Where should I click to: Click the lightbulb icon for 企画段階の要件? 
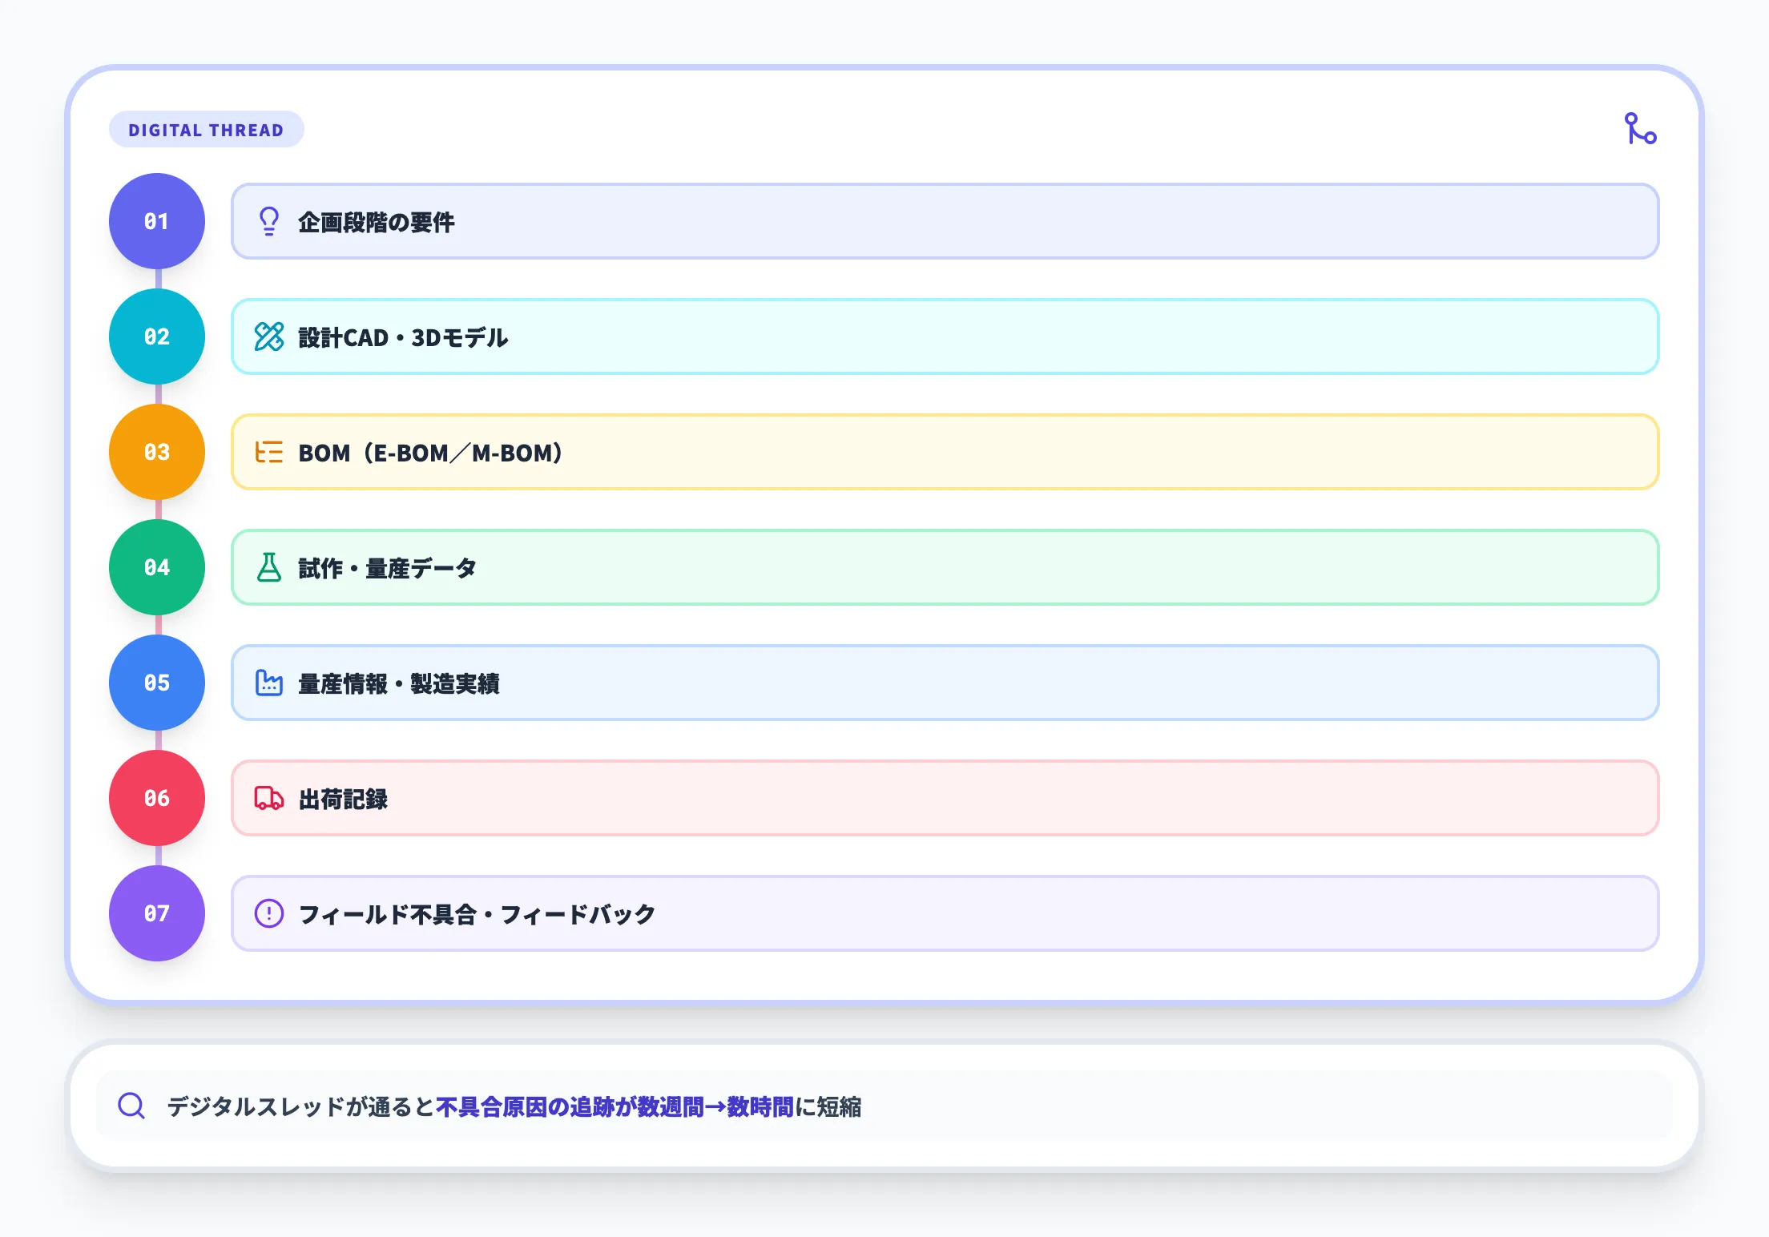coord(269,221)
